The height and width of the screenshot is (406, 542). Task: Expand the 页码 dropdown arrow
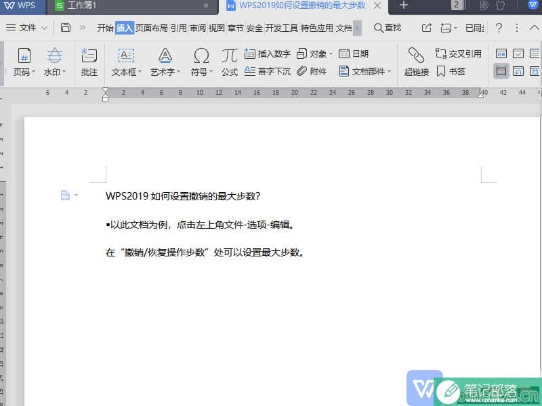point(33,72)
